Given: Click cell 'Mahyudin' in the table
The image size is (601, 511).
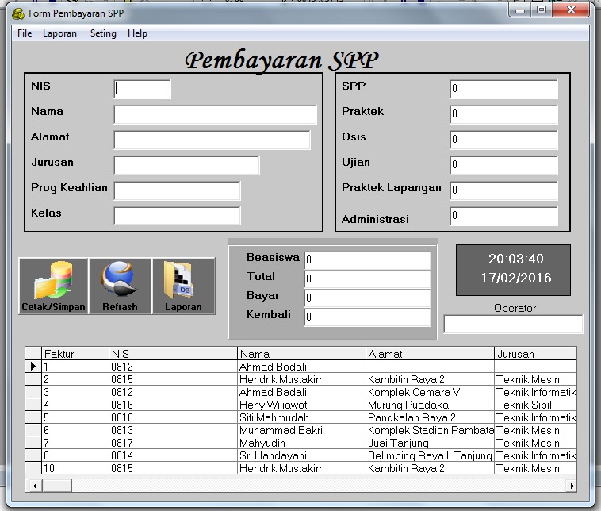Looking at the screenshot, I should [x=301, y=443].
